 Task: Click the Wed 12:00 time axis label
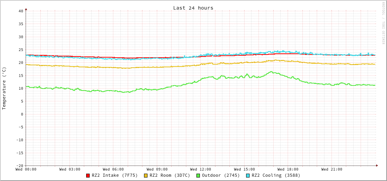click(x=201, y=169)
